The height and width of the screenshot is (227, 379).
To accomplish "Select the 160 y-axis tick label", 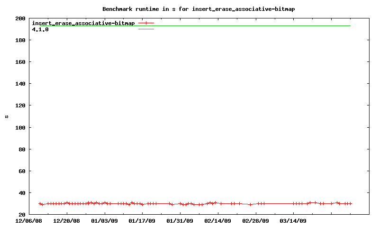I will 20,62.
